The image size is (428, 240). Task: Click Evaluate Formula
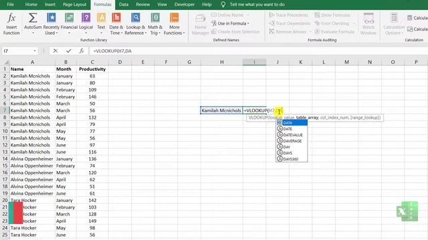click(334, 32)
